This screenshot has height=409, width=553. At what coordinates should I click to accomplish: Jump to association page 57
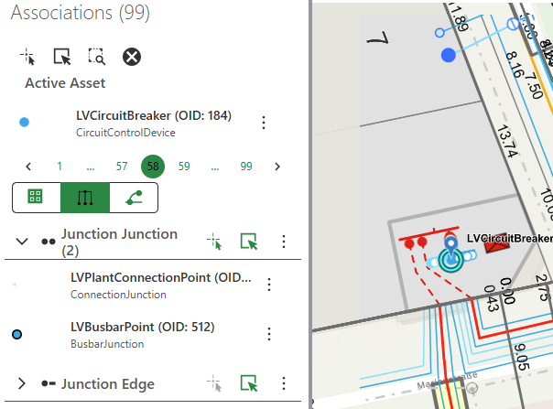[x=122, y=167]
